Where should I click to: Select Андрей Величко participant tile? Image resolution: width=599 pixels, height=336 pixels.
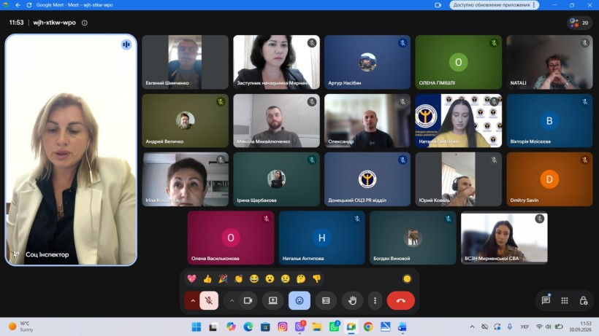pyautogui.click(x=186, y=121)
